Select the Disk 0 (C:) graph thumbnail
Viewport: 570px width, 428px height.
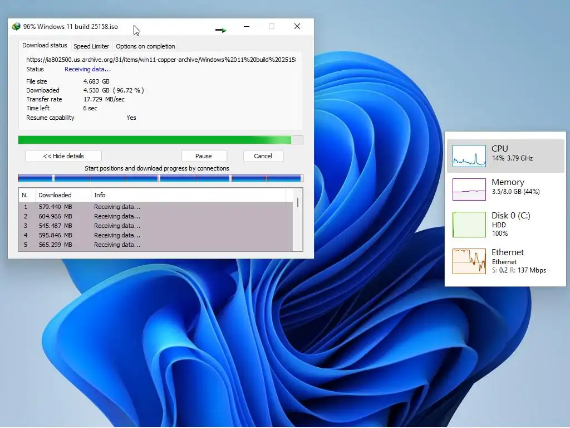(x=469, y=225)
